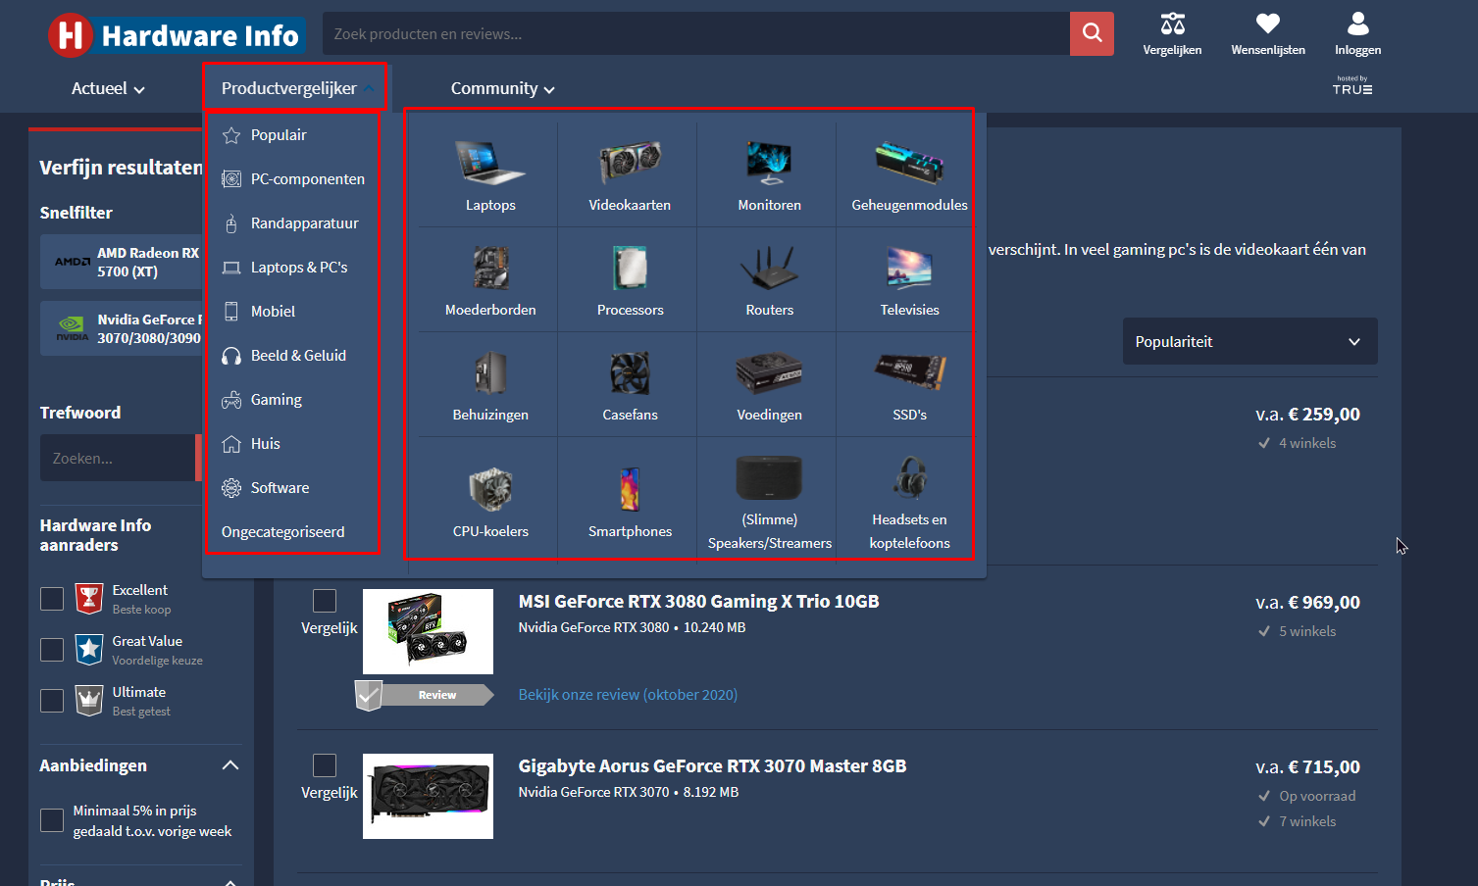This screenshot has height=886, width=1478.
Task: Tick the Excellent award checkbox
Action: tap(52, 599)
